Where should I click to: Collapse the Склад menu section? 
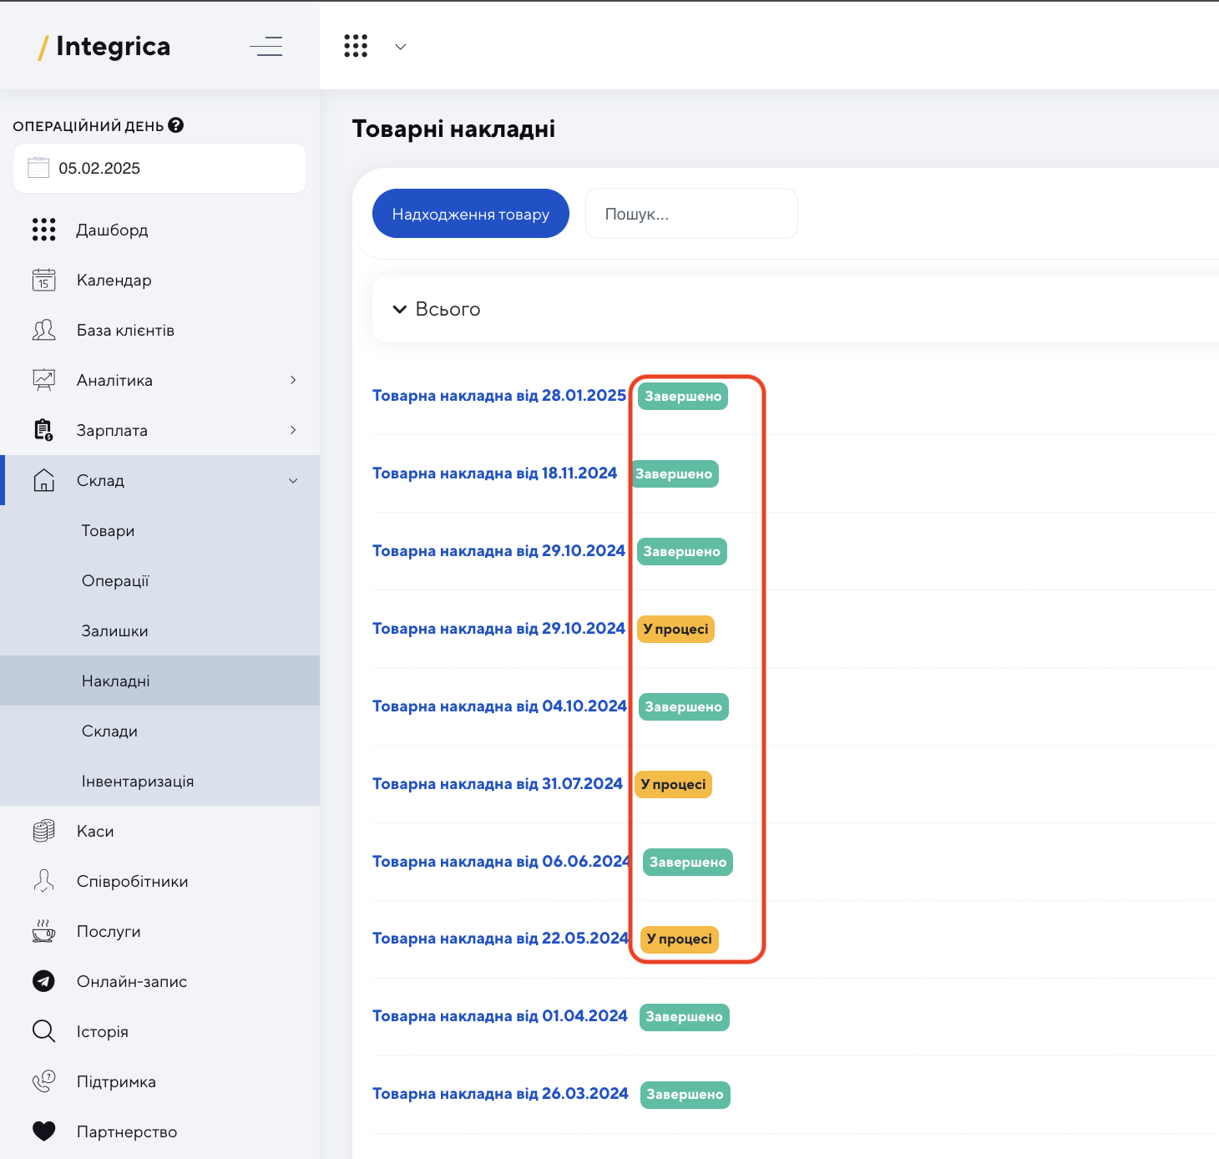pos(293,480)
